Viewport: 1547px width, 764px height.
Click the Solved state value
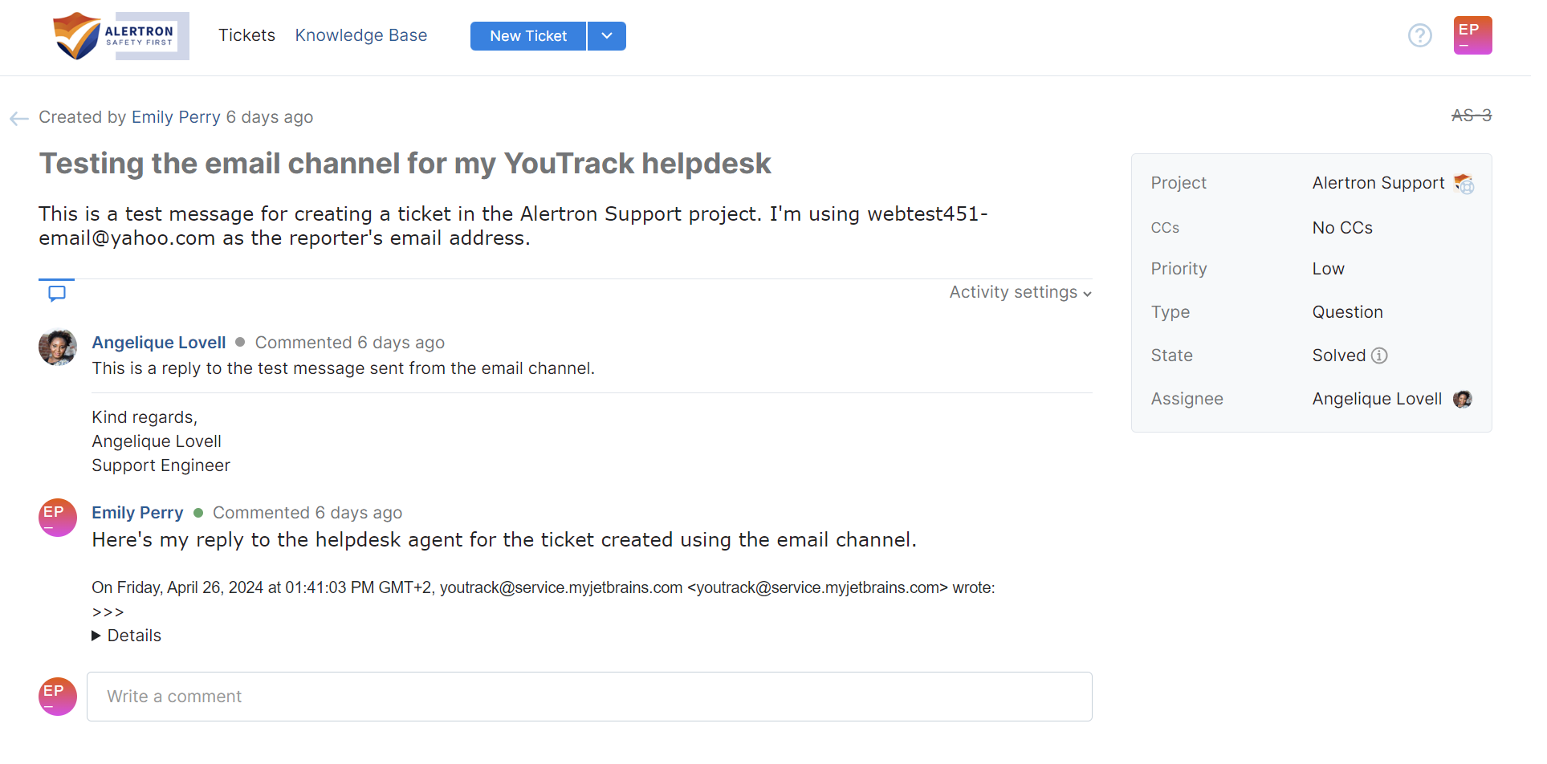click(1338, 356)
